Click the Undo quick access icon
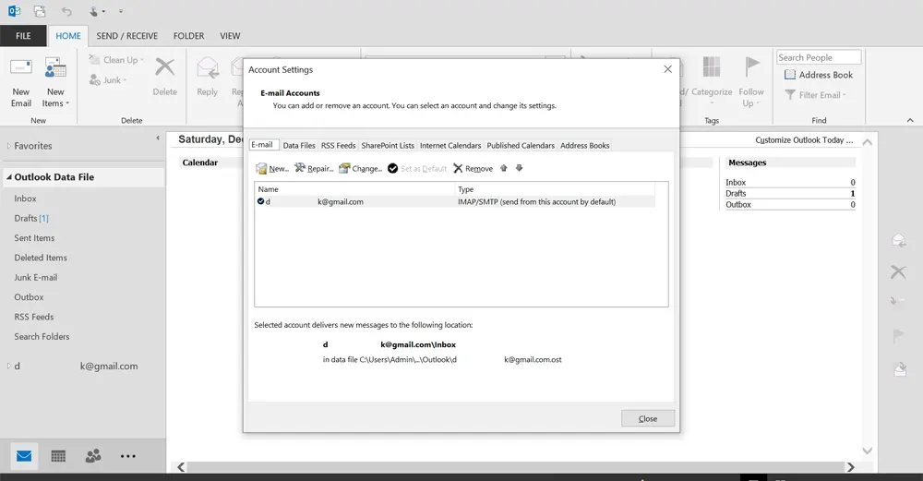The width and height of the screenshot is (923, 481). pyautogui.click(x=66, y=11)
